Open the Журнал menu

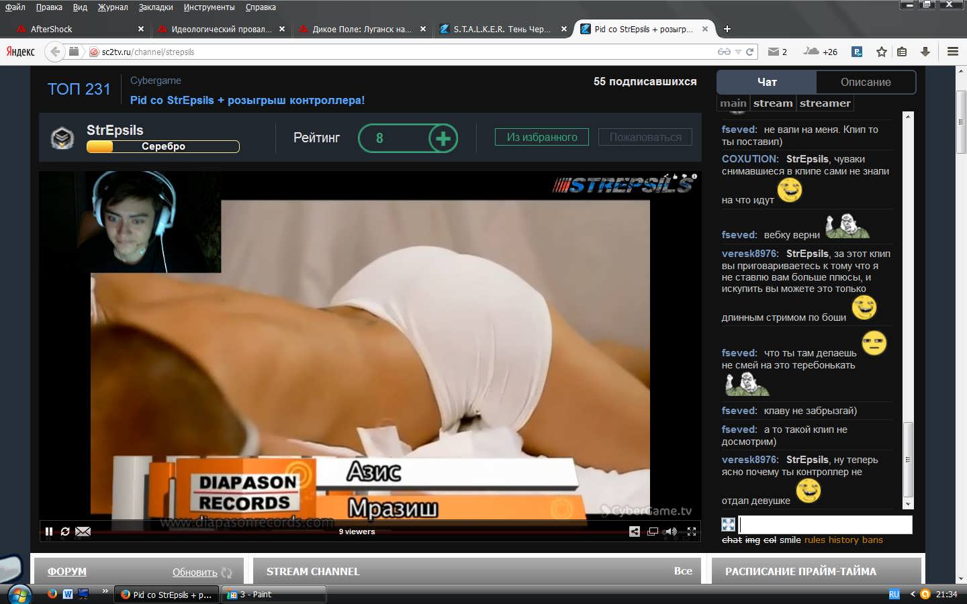click(113, 7)
